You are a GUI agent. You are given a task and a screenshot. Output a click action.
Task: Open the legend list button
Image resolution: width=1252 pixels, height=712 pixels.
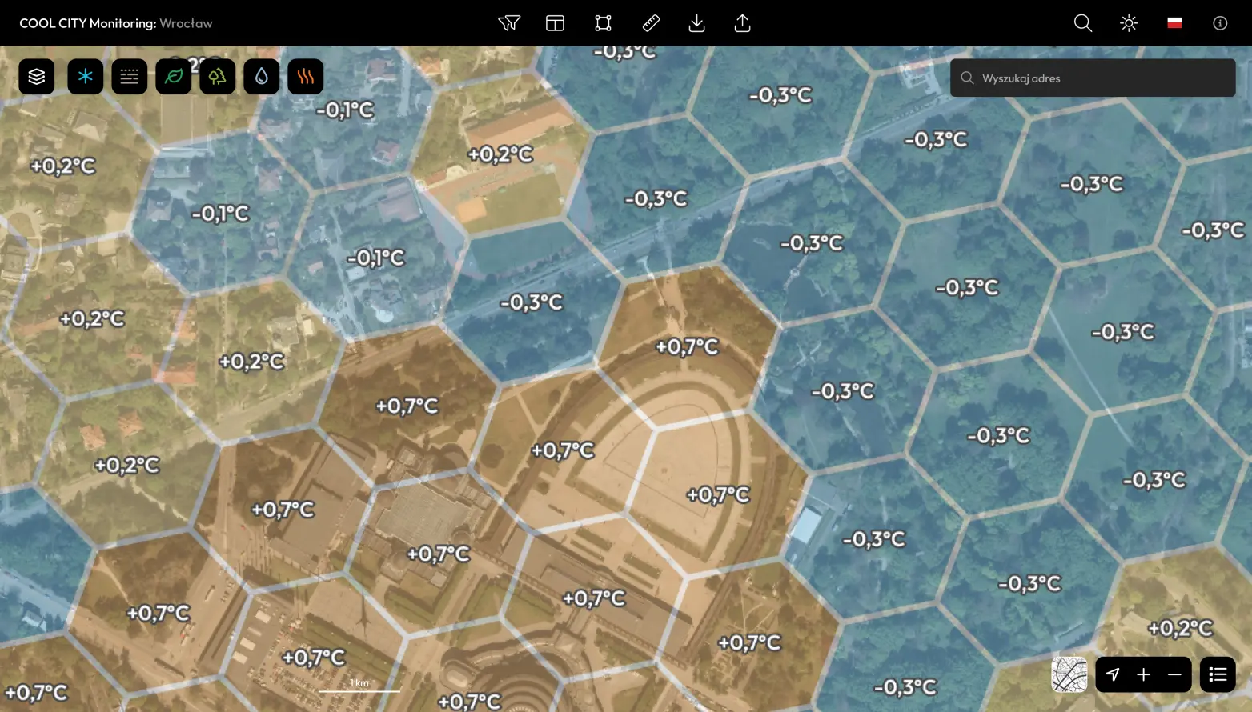click(1218, 674)
